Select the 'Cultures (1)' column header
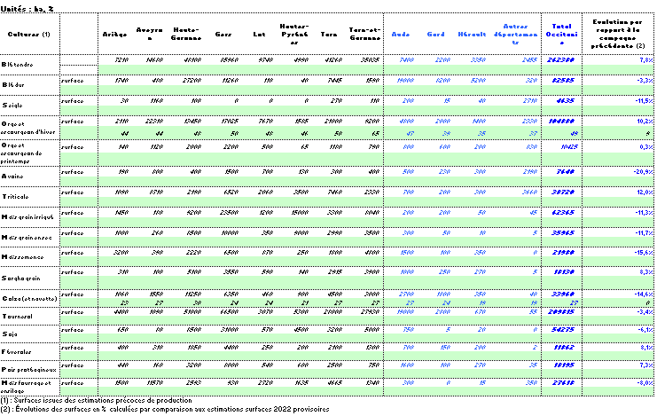The image size is (657, 416). coord(29,34)
